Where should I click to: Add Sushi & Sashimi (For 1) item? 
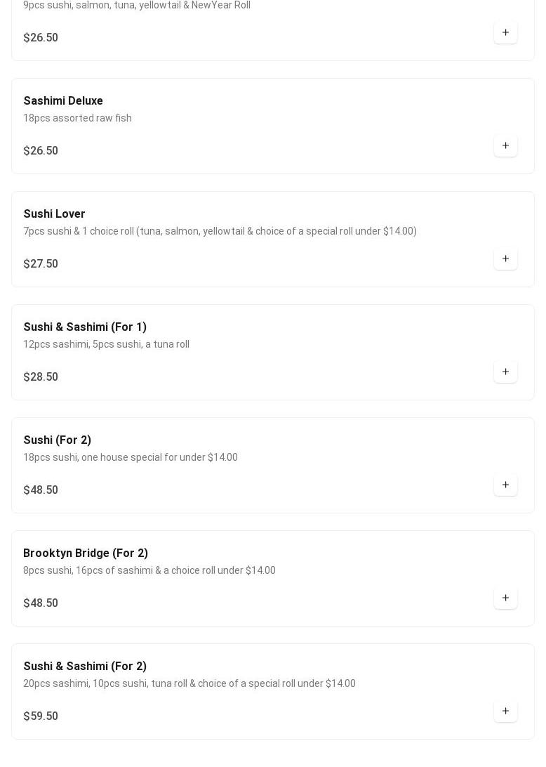pyautogui.click(x=505, y=372)
